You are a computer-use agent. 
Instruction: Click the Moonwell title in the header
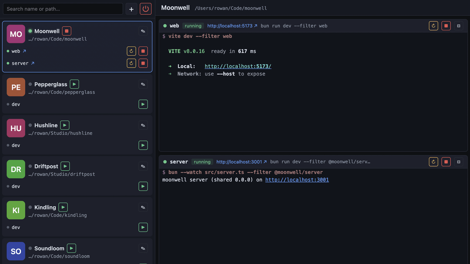point(176,8)
